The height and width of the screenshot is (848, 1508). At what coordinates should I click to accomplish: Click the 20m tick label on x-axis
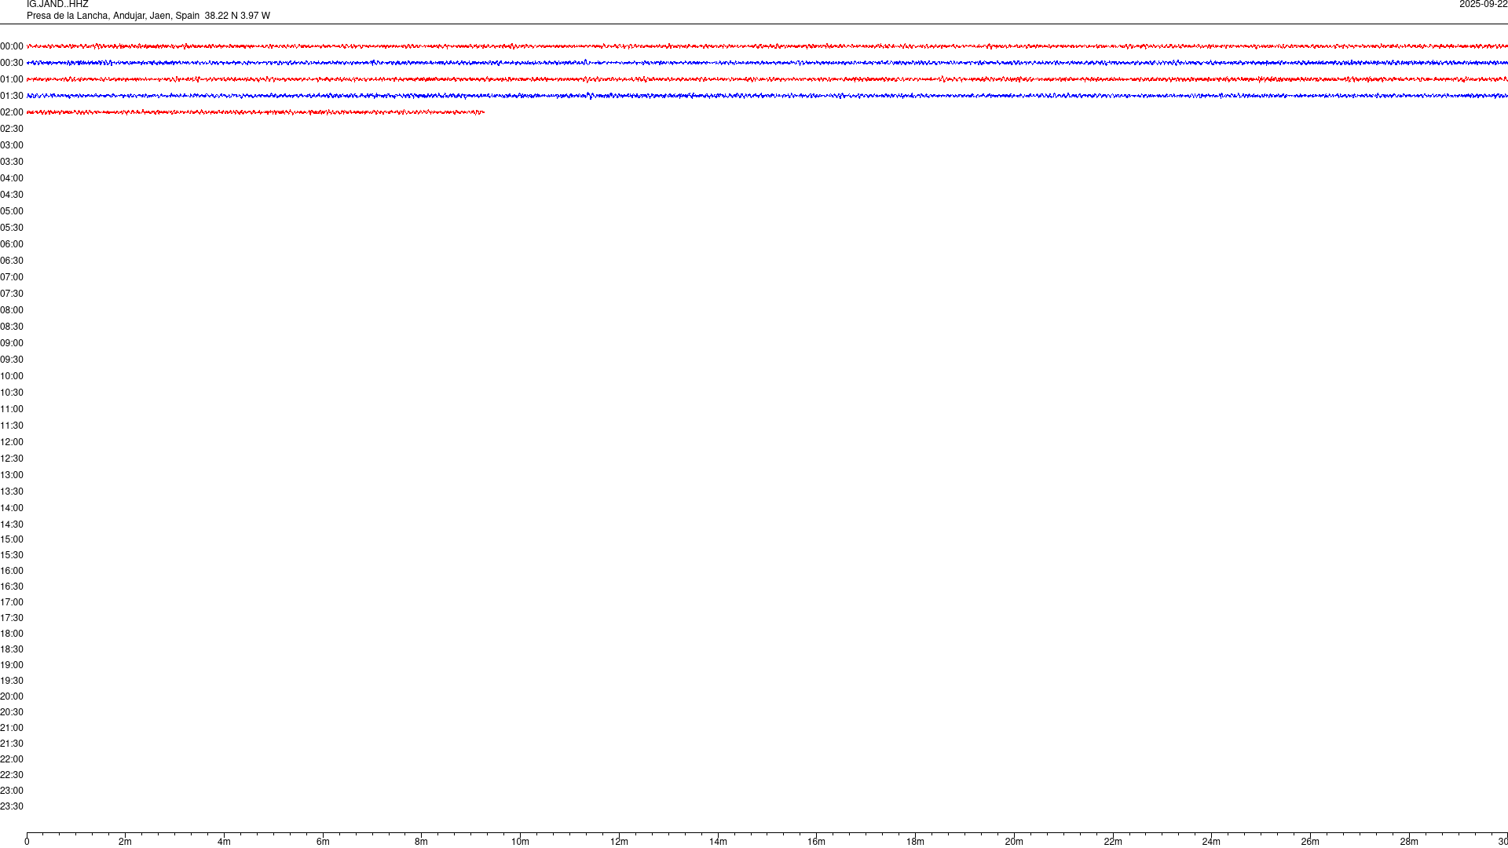1014,842
